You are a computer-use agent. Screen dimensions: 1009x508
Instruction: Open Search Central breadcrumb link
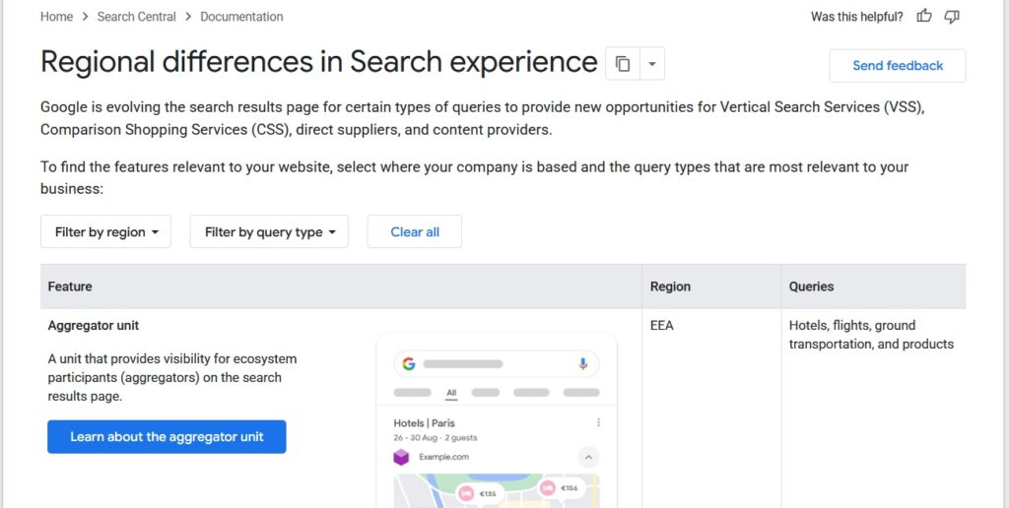tap(136, 17)
